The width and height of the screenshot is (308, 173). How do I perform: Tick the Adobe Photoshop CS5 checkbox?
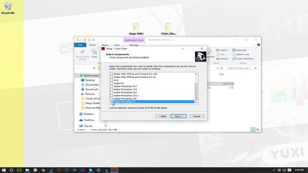(x=112, y=92)
